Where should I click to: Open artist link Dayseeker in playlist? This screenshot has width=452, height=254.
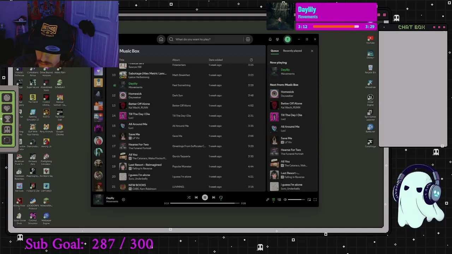[x=135, y=97]
